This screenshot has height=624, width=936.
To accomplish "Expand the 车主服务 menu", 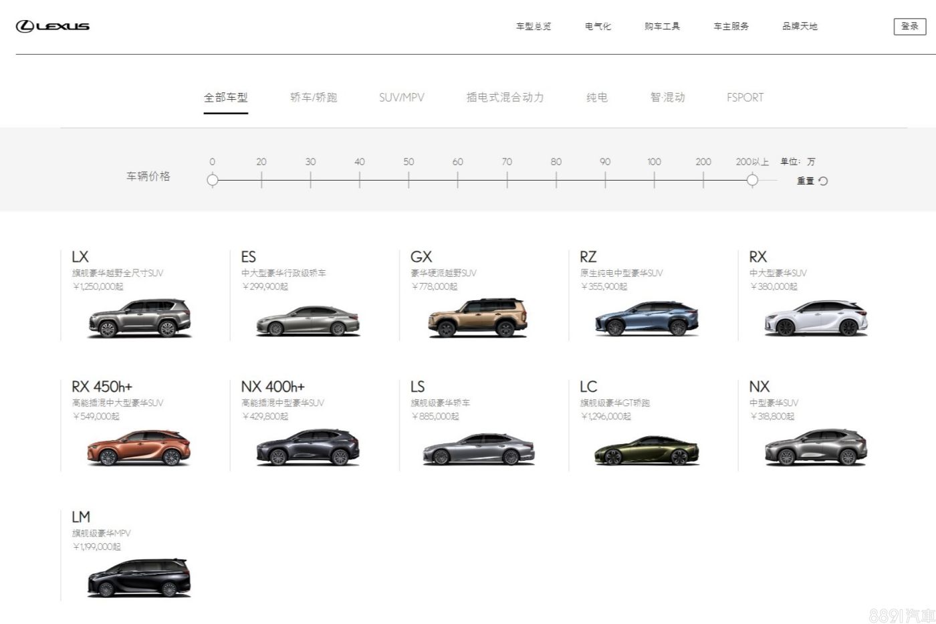I will [x=731, y=26].
